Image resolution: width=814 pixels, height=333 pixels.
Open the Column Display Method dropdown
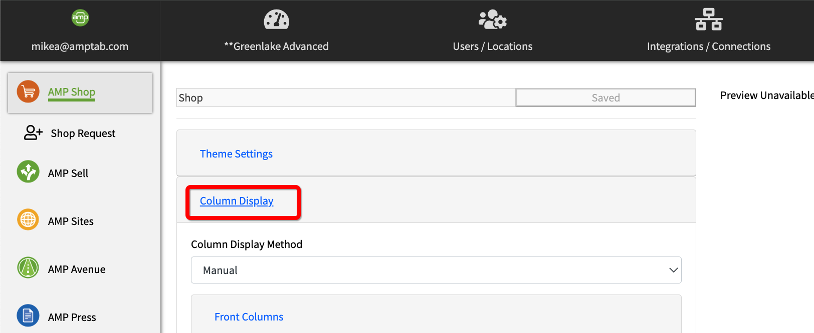click(436, 270)
